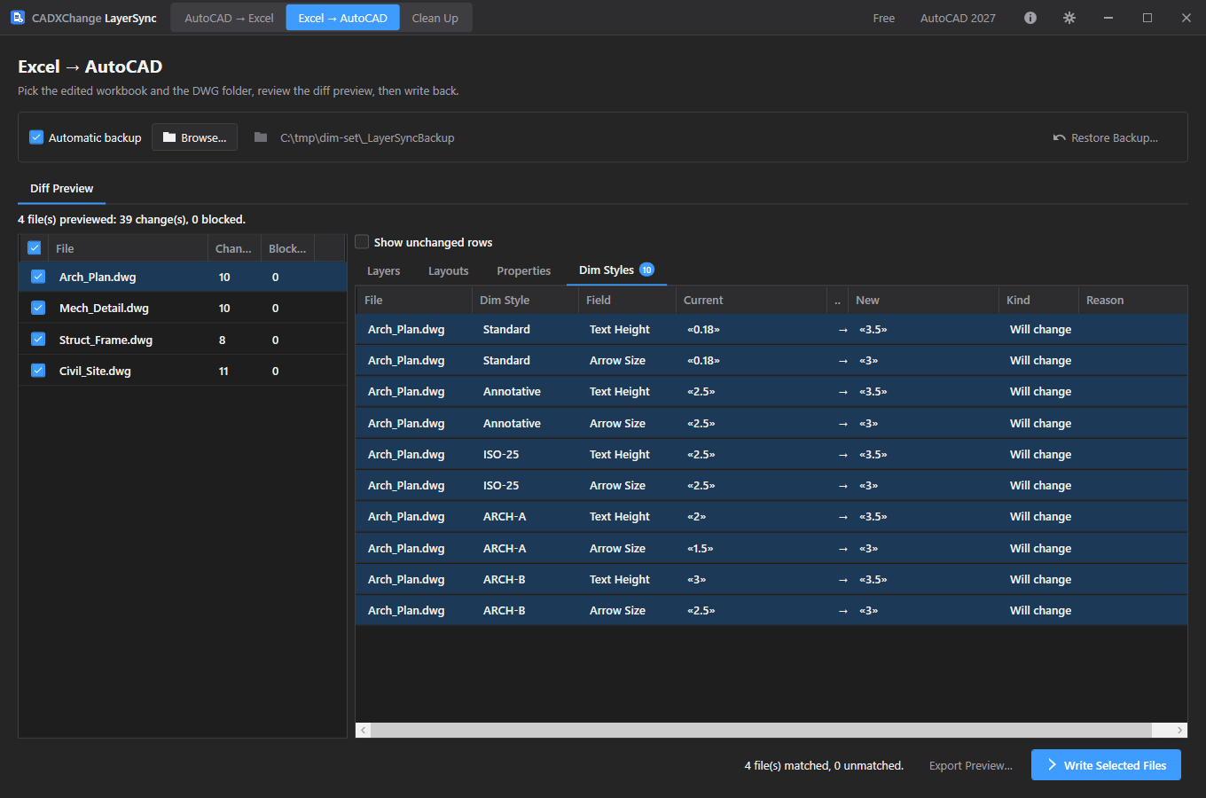Sort diff table by Kind column header
Screen dimensions: 1206x798
coord(1038,301)
